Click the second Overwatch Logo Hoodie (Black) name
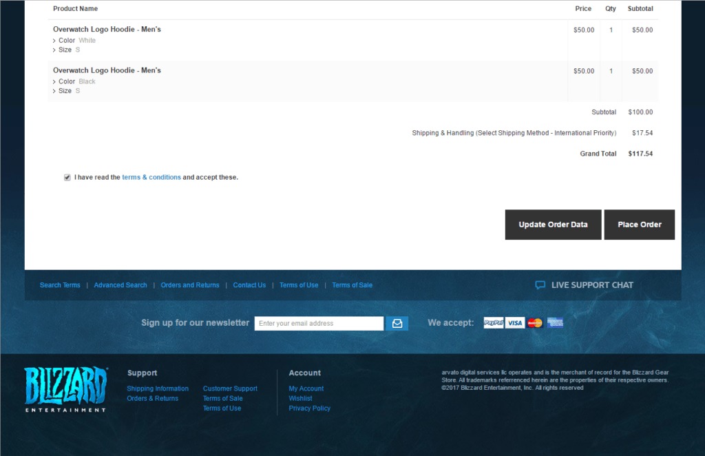Screen dimensions: 705x456 pyautogui.click(x=107, y=70)
